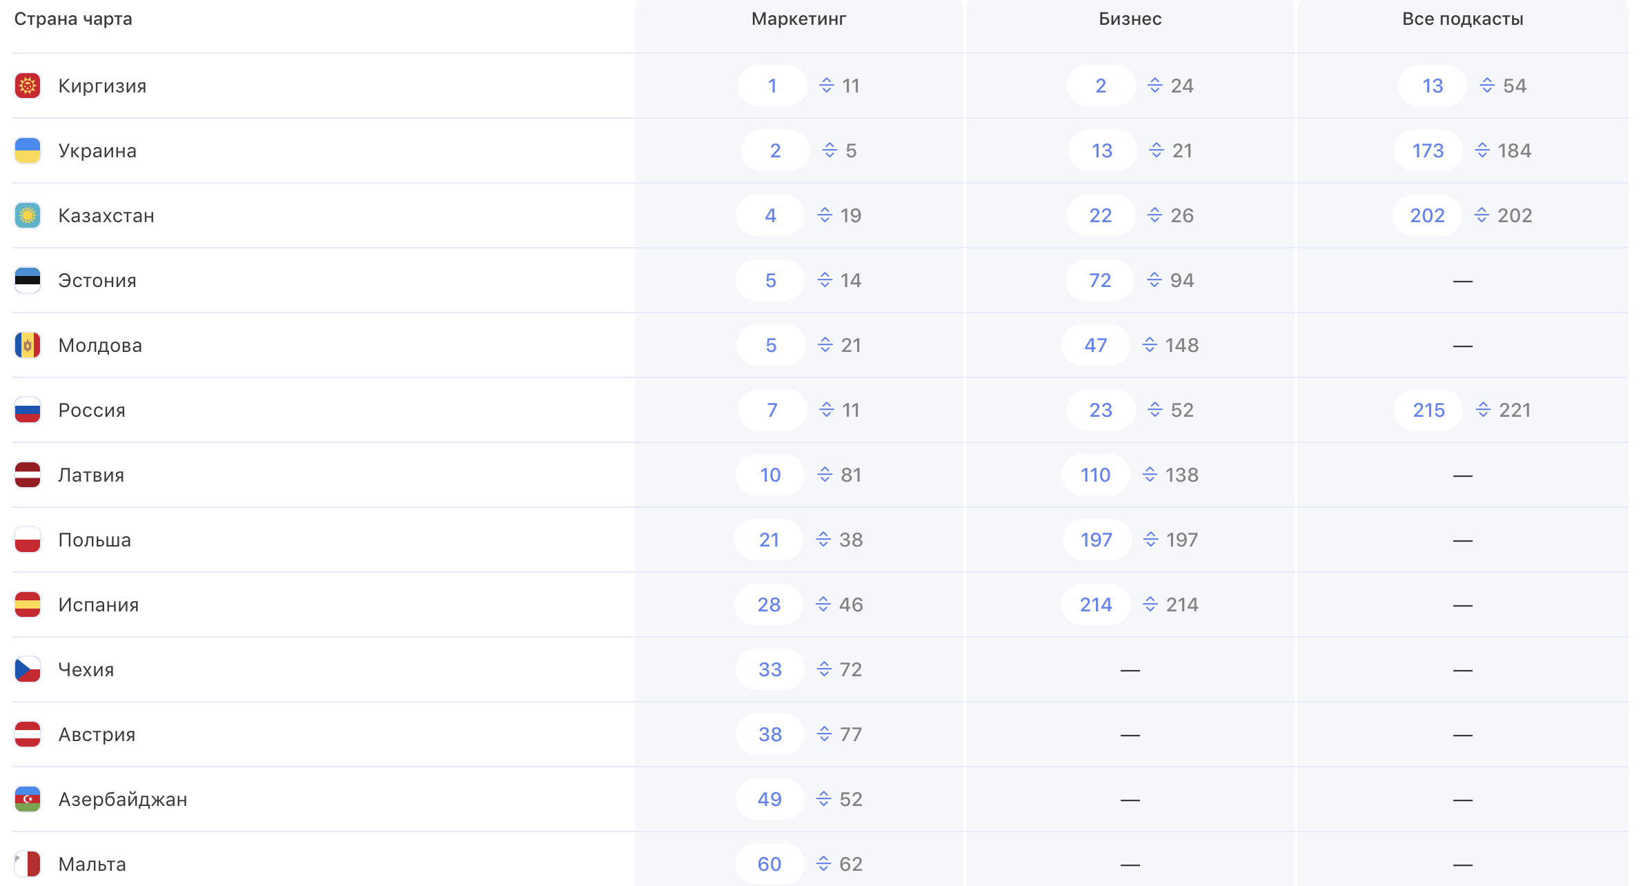Open the Россия country row

coord(92,410)
